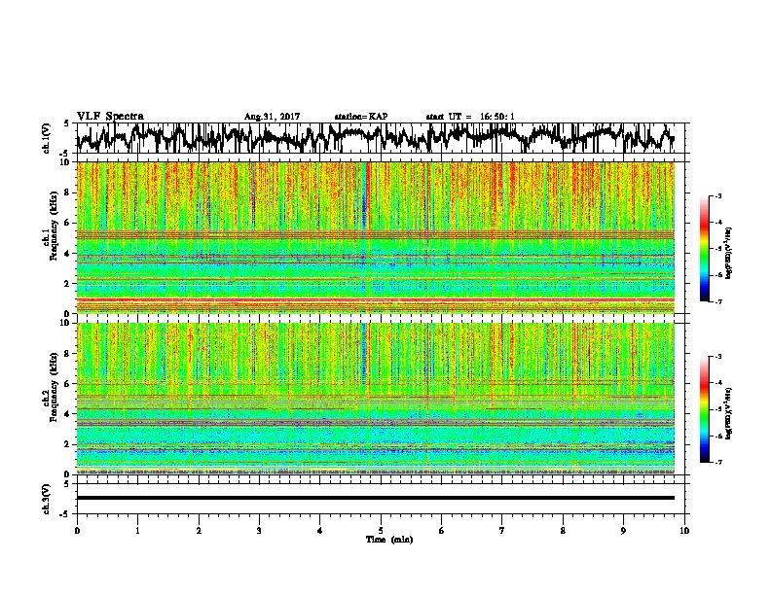Click ch.2 colorbar value '-7'
This screenshot has width=771, height=595.
point(718,463)
